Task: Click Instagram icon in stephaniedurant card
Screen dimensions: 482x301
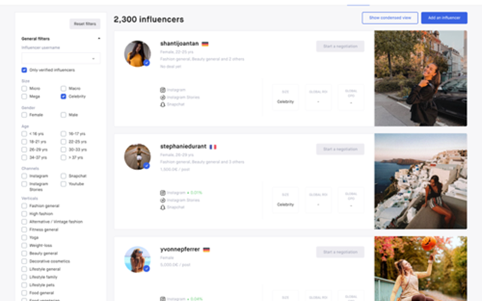Action: 163,193
